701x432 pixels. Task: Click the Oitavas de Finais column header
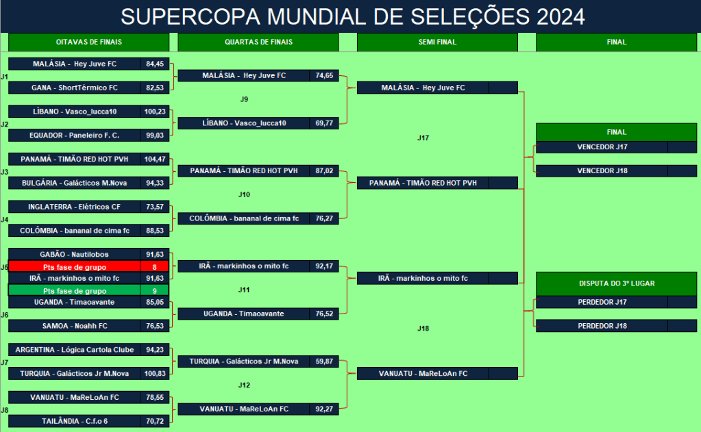pyautogui.click(x=88, y=42)
